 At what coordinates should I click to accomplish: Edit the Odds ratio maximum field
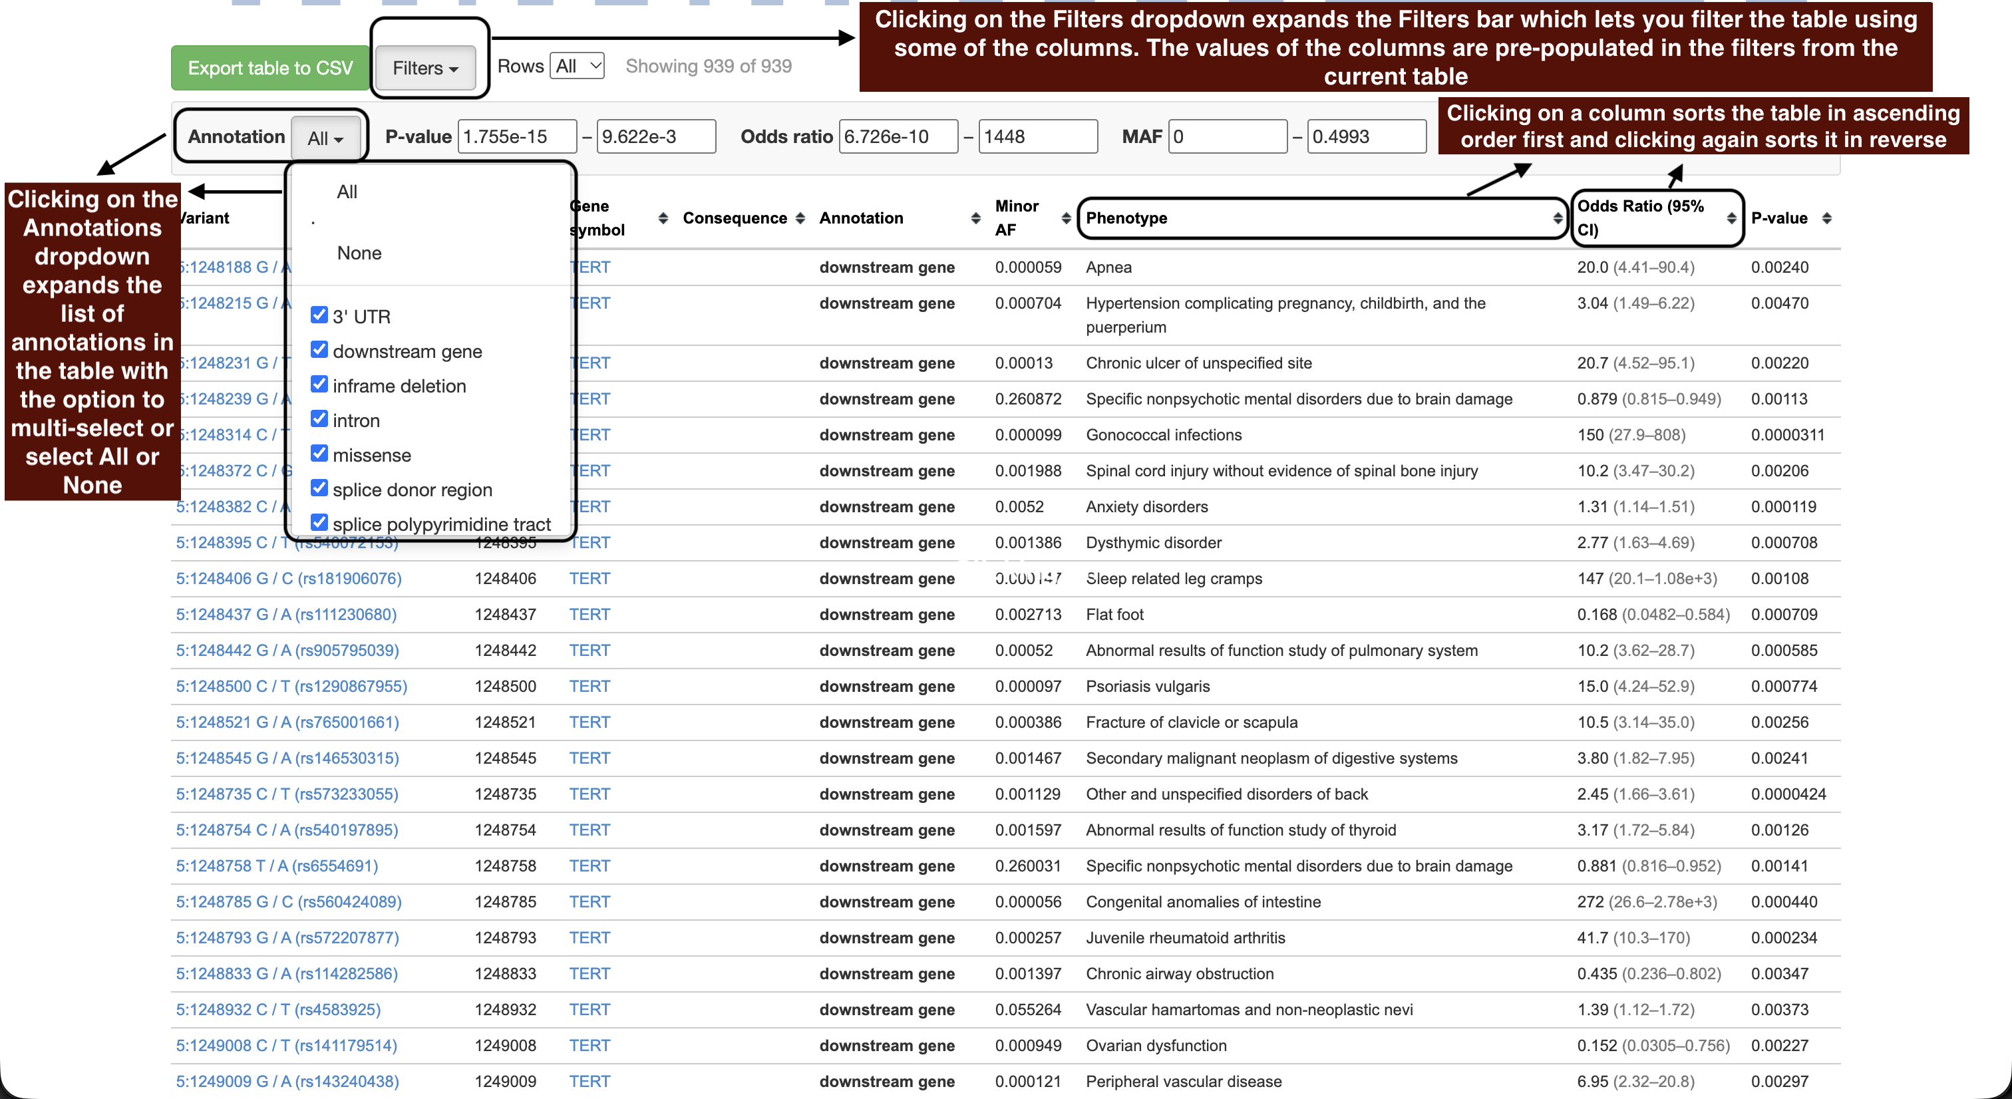point(1037,136)
